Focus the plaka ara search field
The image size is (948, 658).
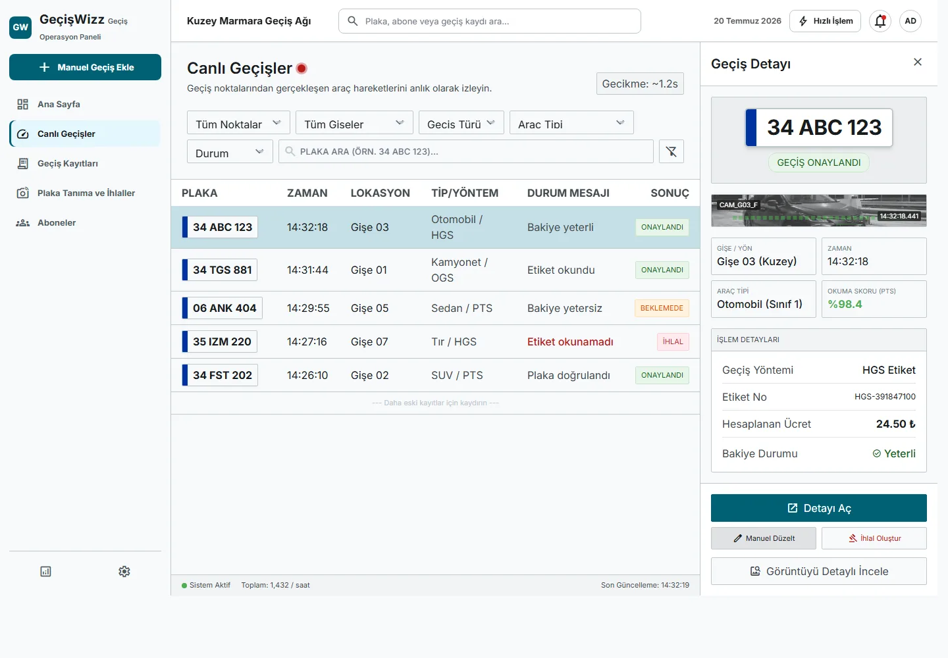point(466,151)
